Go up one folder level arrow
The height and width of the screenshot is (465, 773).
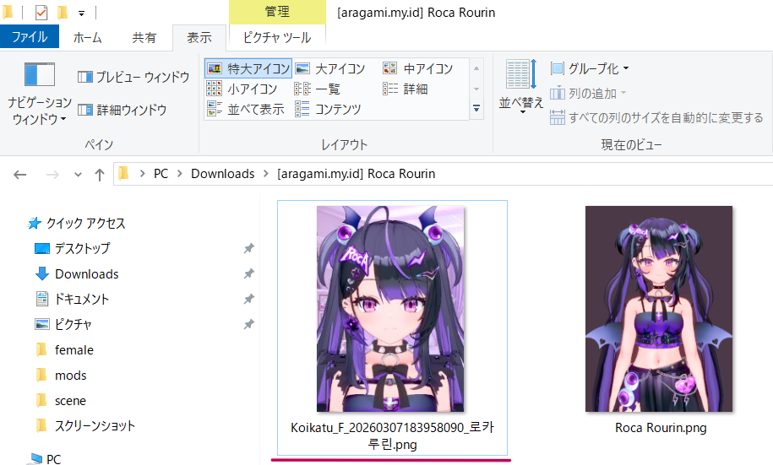(100, 174)
